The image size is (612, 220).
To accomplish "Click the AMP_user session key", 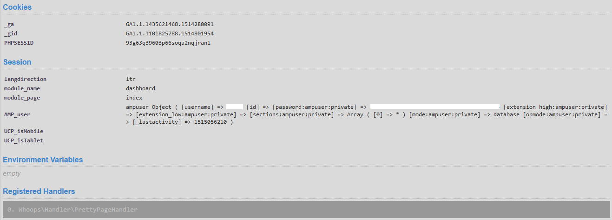I will point(17,114).
